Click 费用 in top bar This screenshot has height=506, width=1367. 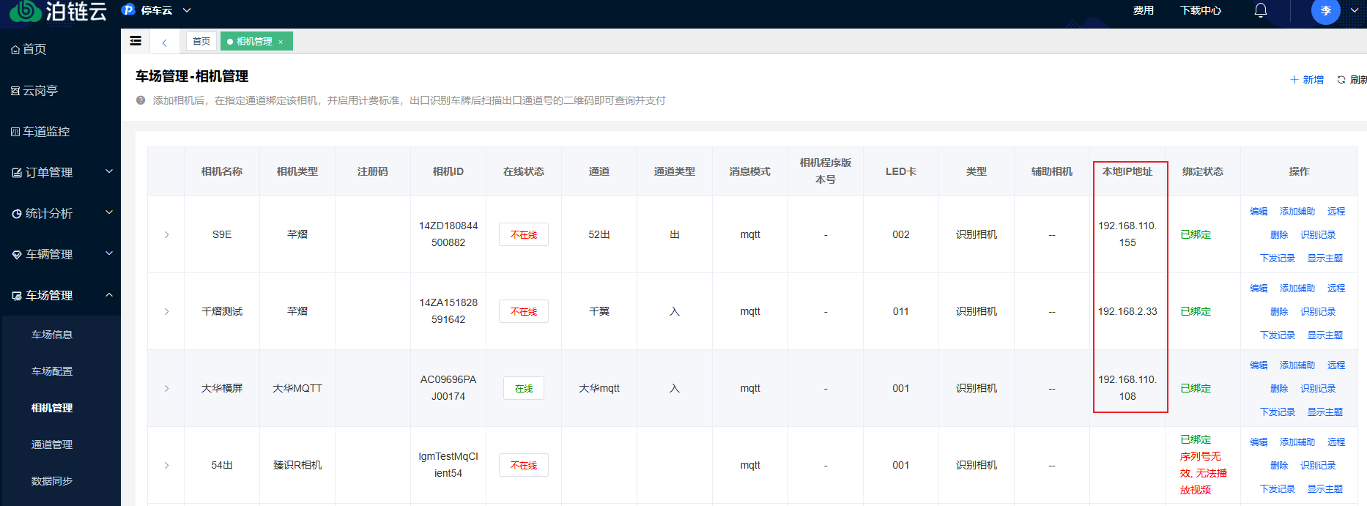[x=1144, y=10]
